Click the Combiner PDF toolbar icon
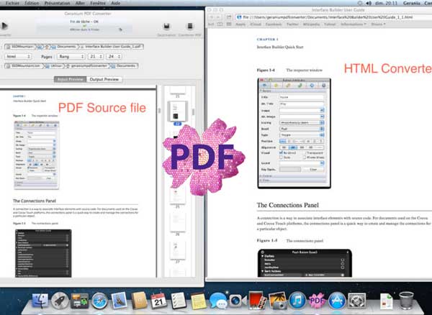The height and width of the screenshot is (315, 432). click(190, 27)
